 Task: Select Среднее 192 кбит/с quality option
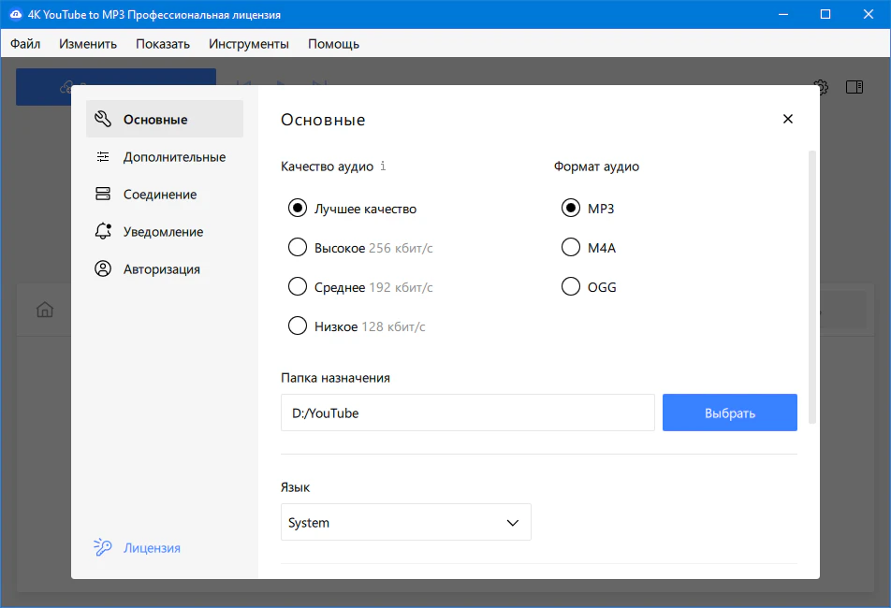pyautogui.click(x=298, y=287)
